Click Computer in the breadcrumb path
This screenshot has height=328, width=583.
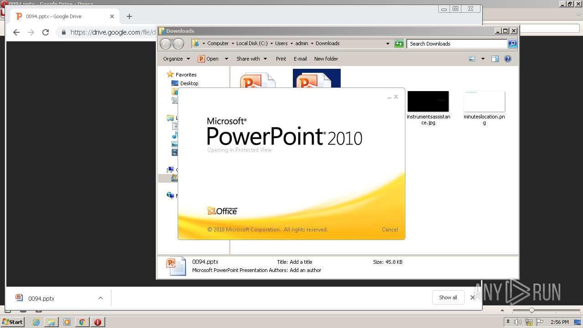(x=218, y=43)
